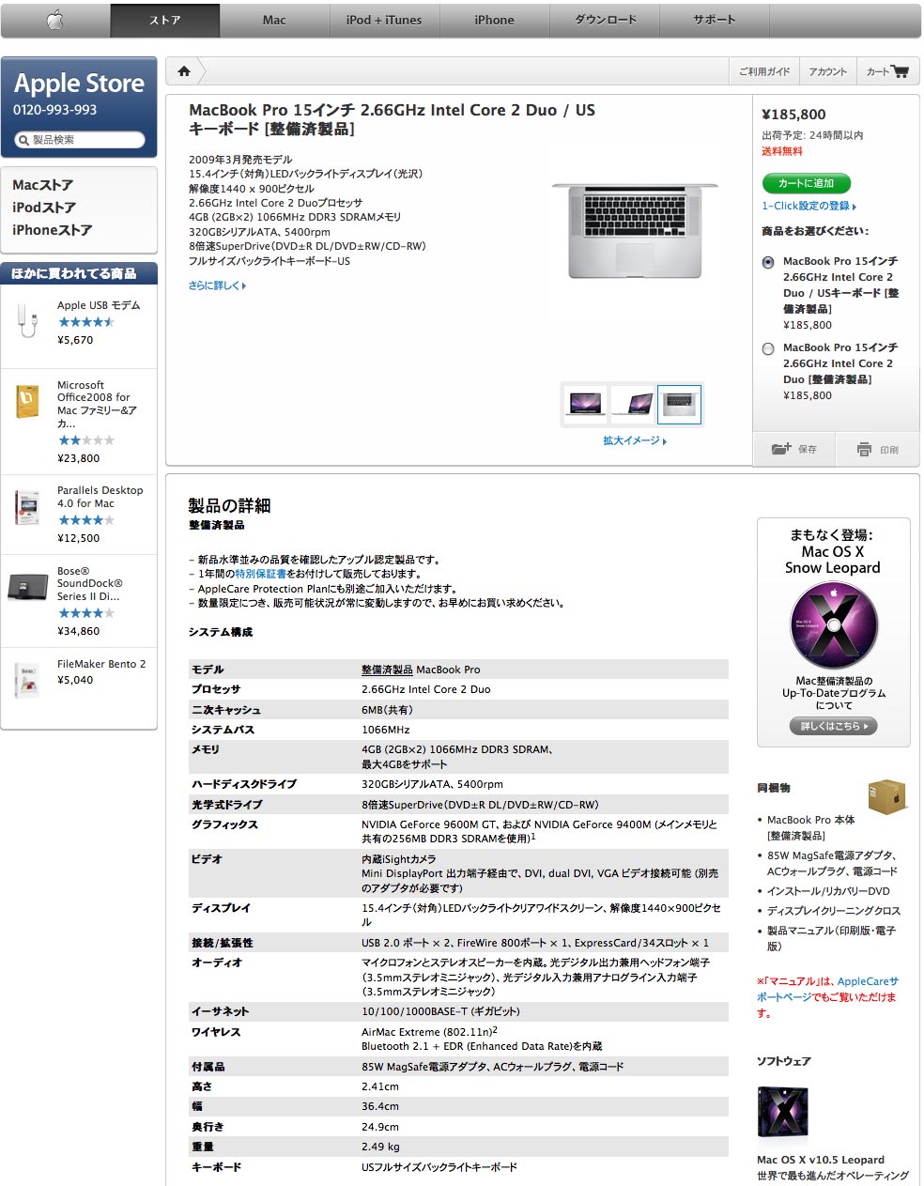Go to iPodストア

[44, 208]
